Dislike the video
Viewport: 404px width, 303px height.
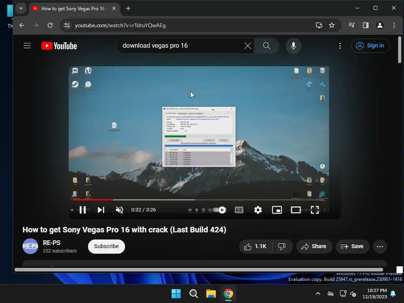coord(282,247)
